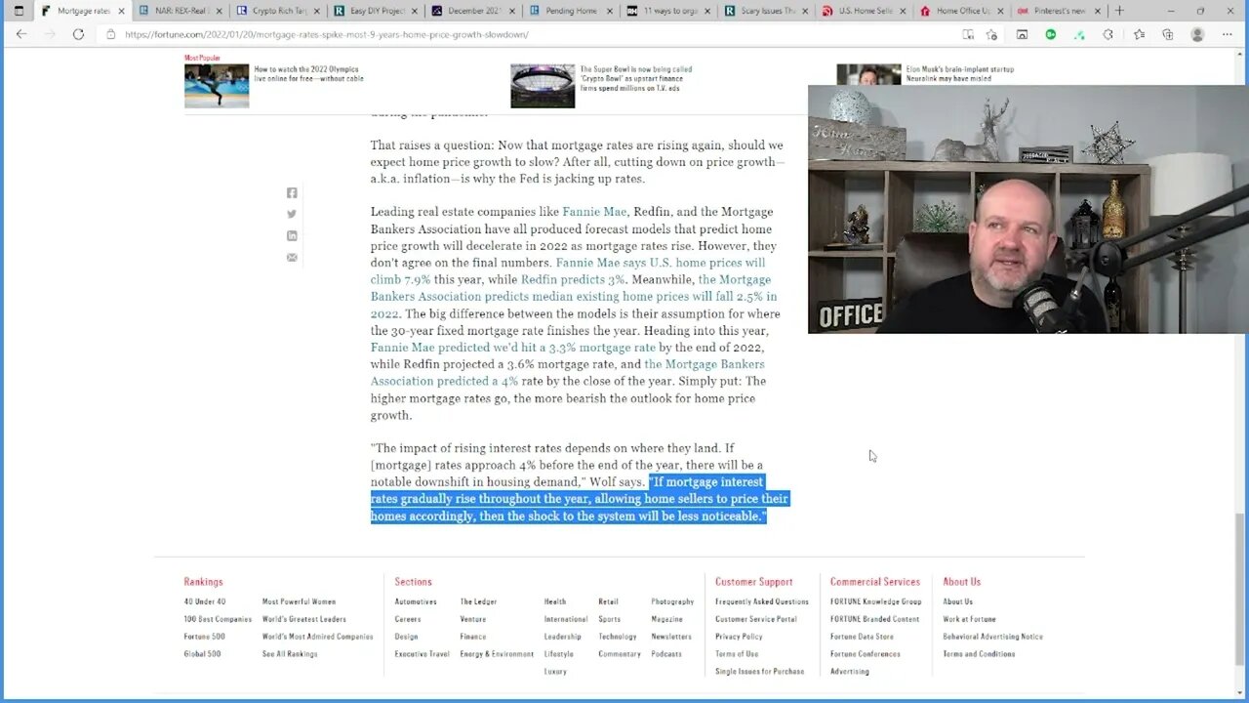Open browser profile avatar icon
The height and width of the screenshot is (703, 1249).
coord(1197,34)
